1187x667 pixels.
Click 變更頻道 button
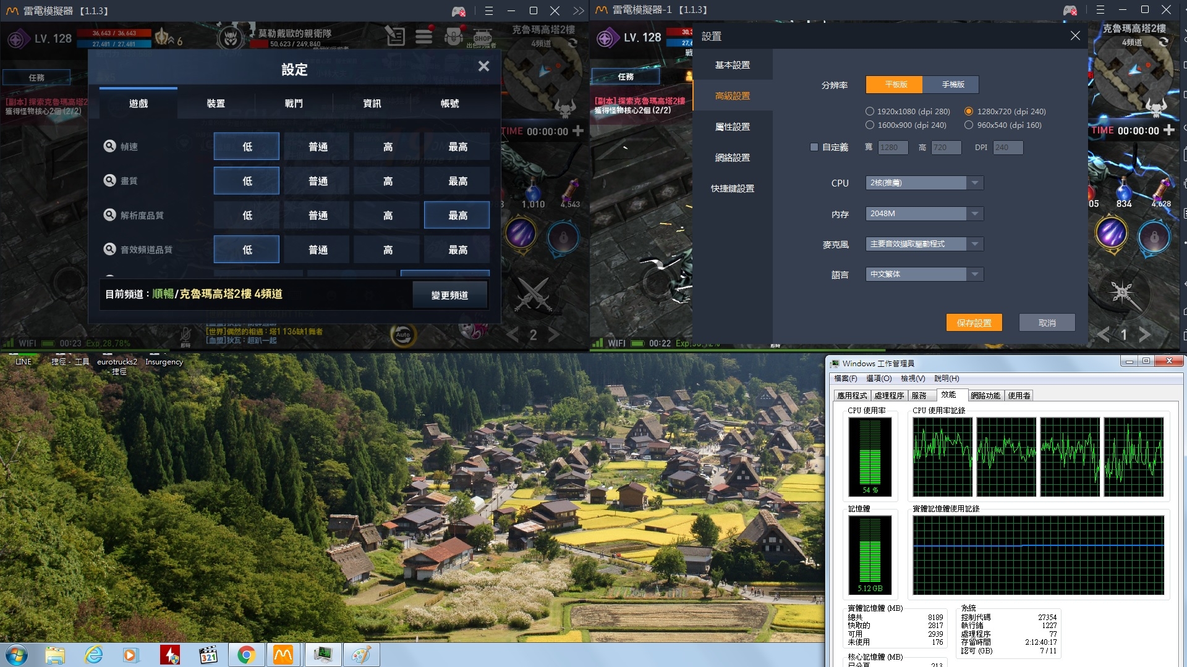tap(450, 295)
